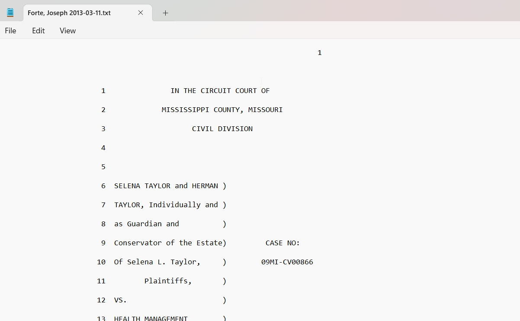Open the Edit menu
Image resolution: width=520 pixels, height=321 pixels.
tap(38, 31)
